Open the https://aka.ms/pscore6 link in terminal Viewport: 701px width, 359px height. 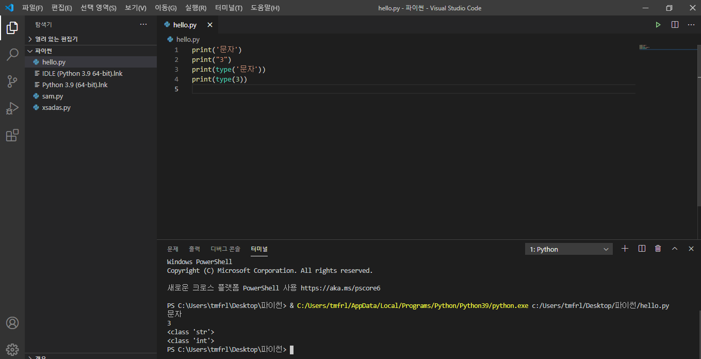(x=340, y=288)
